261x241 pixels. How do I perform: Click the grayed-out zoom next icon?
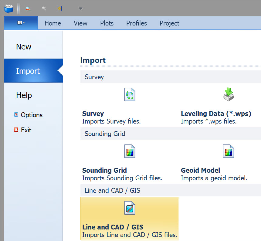coord(44,8)
